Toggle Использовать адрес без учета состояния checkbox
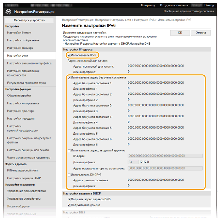220x218 pixels. [x=69, y=78]
